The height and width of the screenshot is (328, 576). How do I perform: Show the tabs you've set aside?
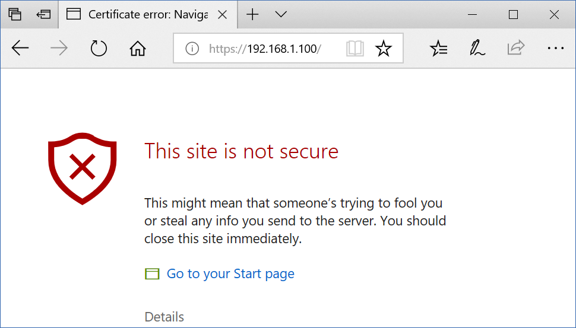(15, 14)
